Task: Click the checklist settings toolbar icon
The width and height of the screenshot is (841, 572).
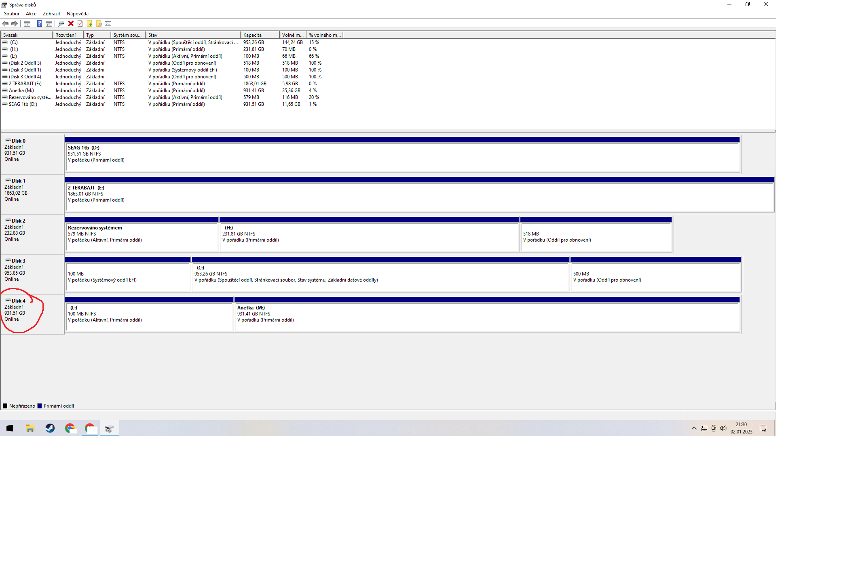Action: (108, 23)
